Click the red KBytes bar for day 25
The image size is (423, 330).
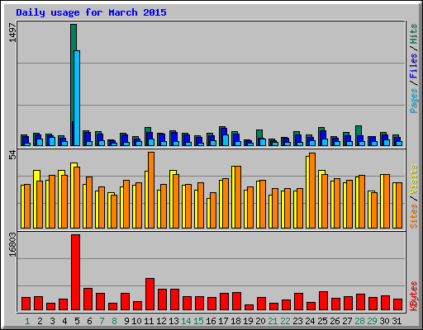tap(323, 301)
